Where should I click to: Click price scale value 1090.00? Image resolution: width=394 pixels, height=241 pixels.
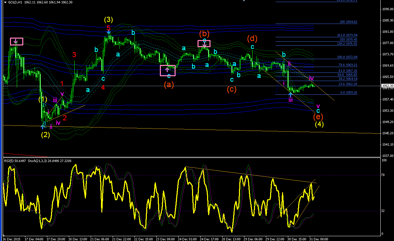(x=388, y=9)
